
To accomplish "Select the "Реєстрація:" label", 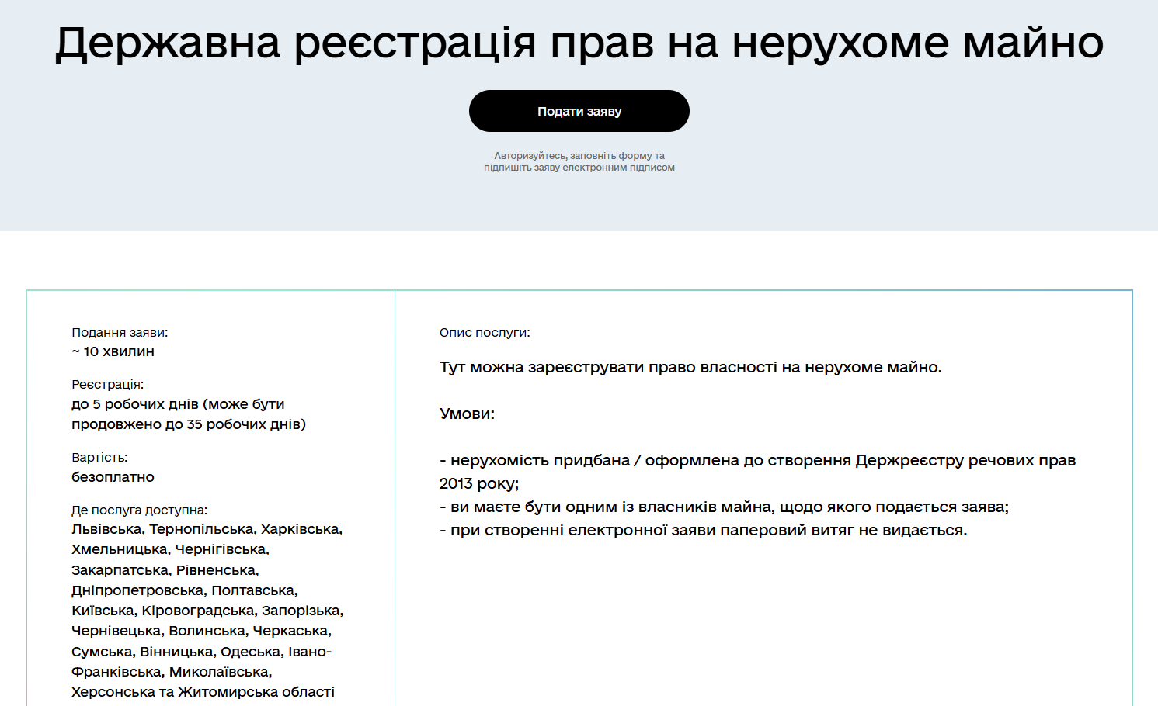I will (107, 384).
